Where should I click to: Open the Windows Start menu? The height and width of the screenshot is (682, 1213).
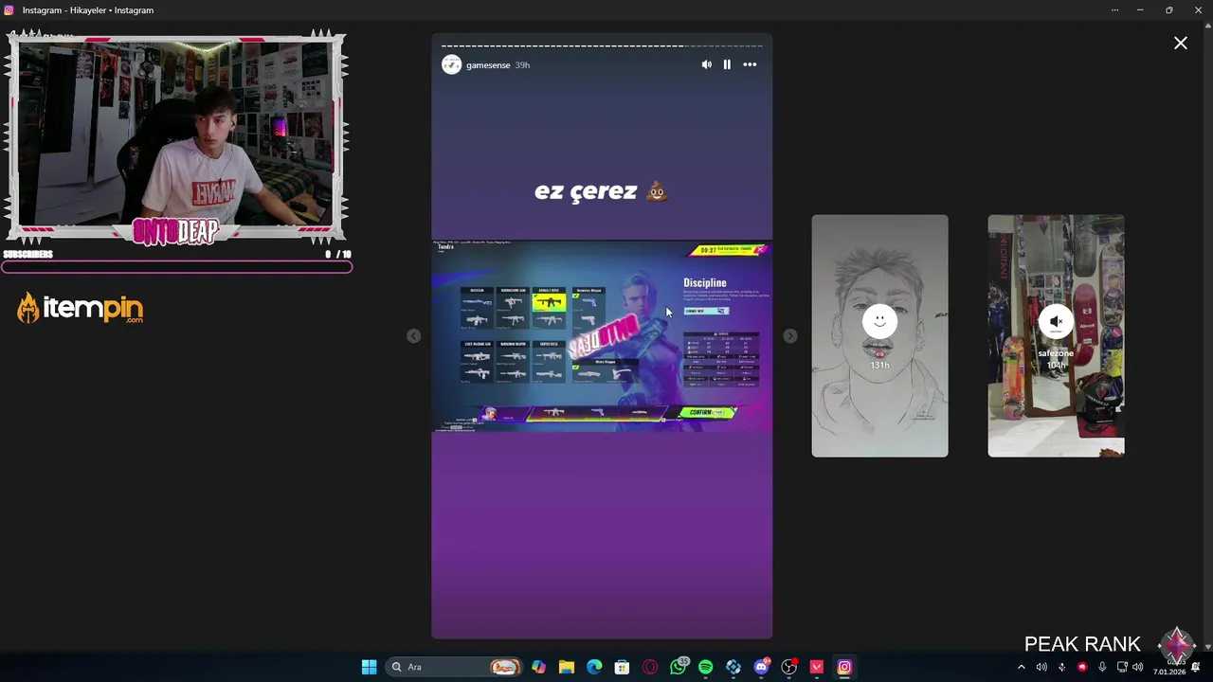[x=369, y=667]
